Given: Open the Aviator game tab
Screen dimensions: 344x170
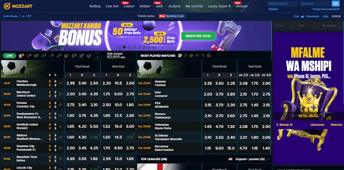Looking at the screenshot, I should point(145,6).
